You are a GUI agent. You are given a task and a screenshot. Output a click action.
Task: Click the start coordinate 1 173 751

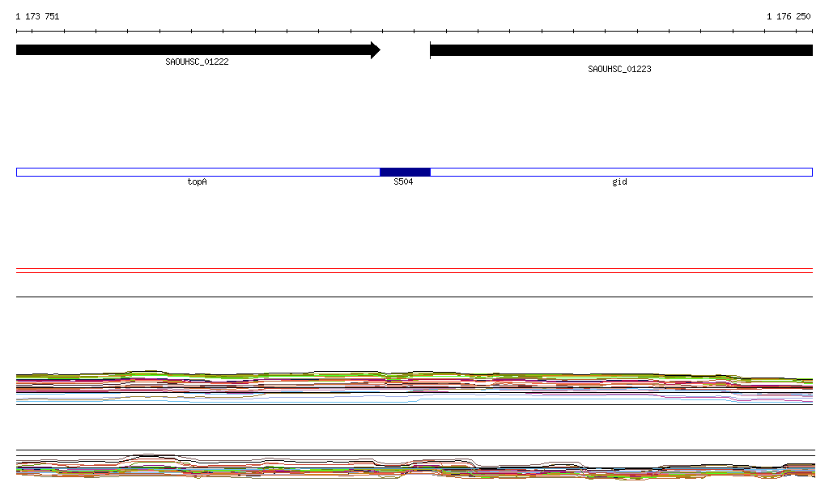pos(37,16)
